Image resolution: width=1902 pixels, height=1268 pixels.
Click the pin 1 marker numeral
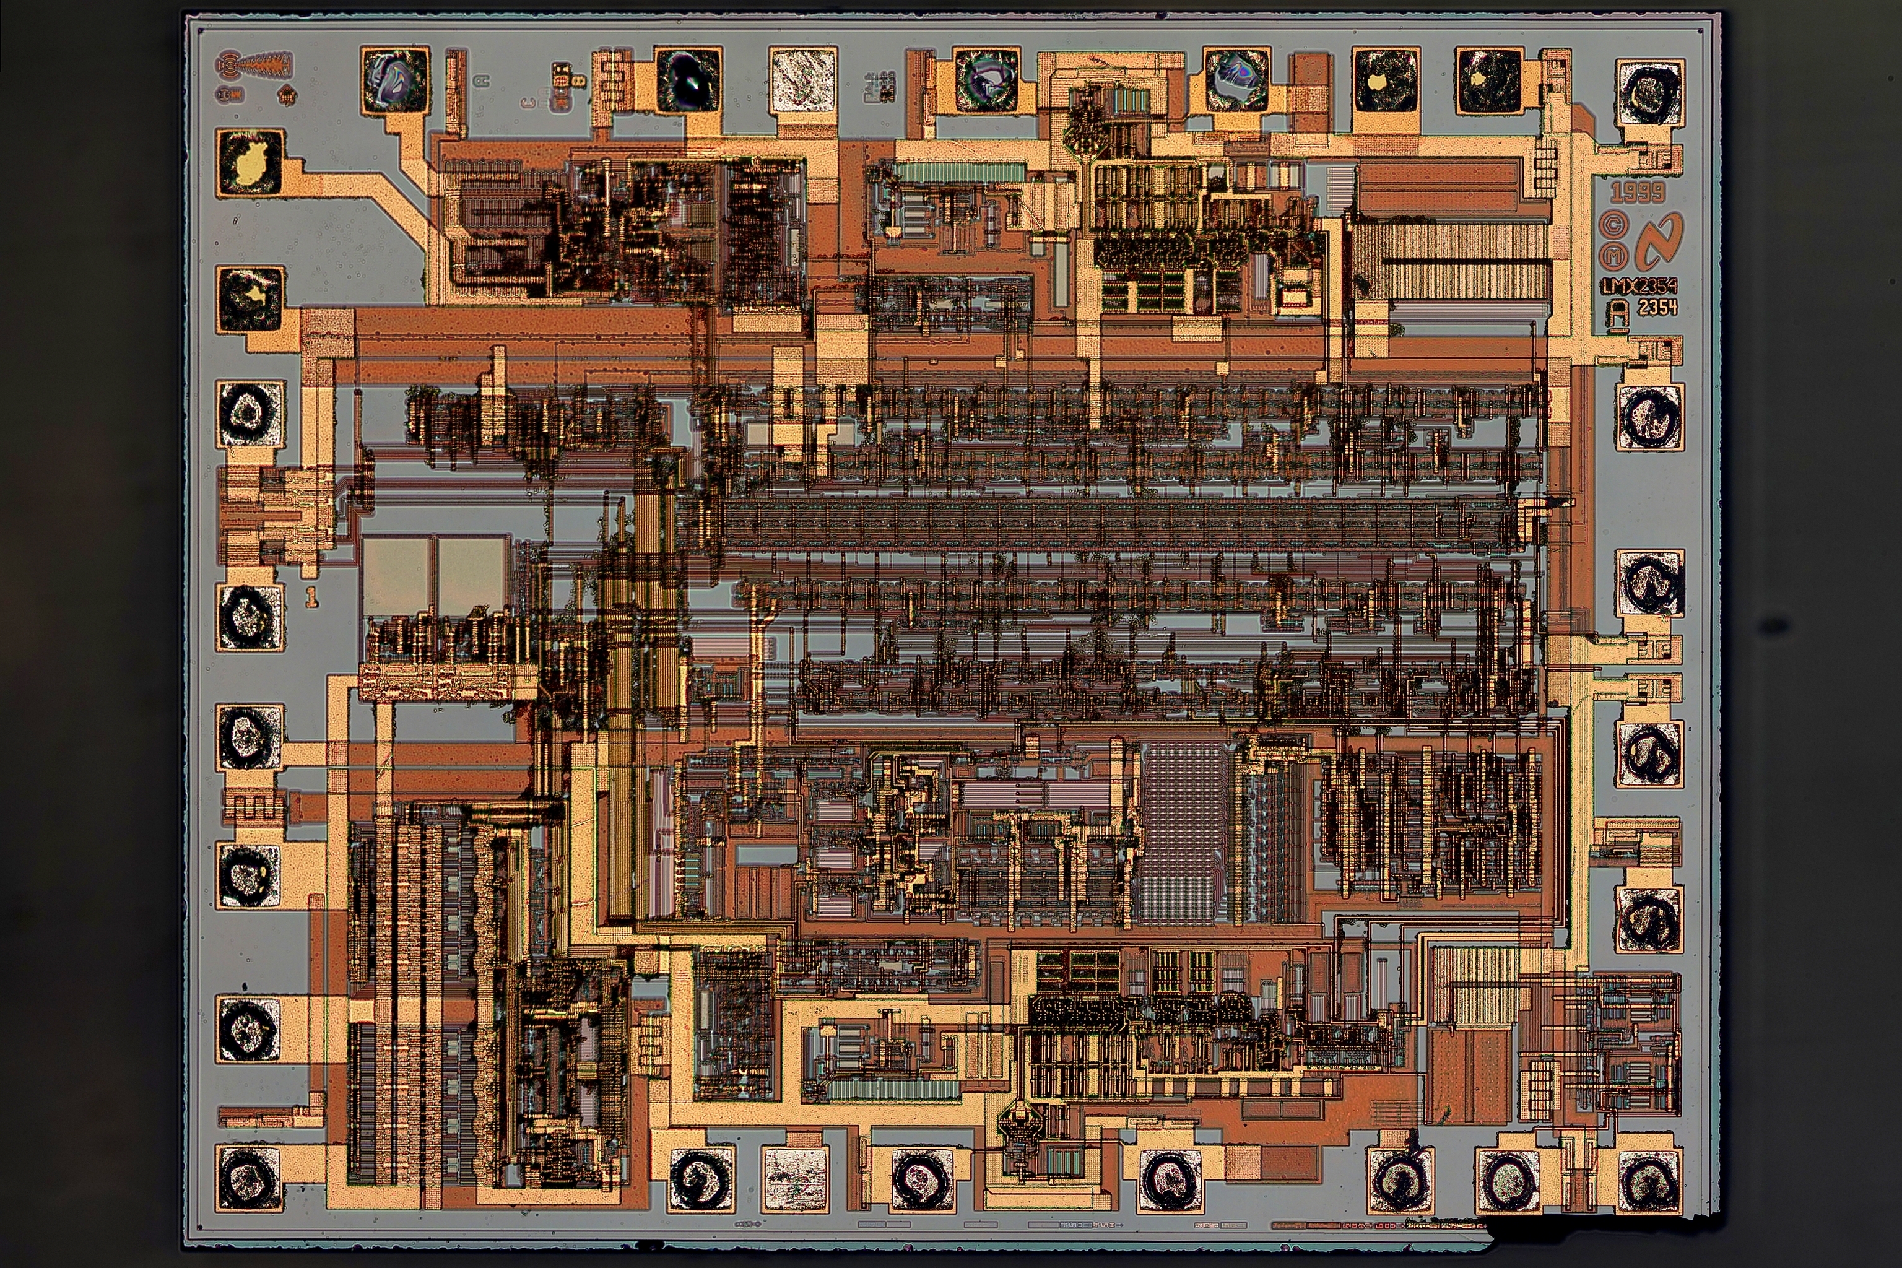[x=311, y=597]
